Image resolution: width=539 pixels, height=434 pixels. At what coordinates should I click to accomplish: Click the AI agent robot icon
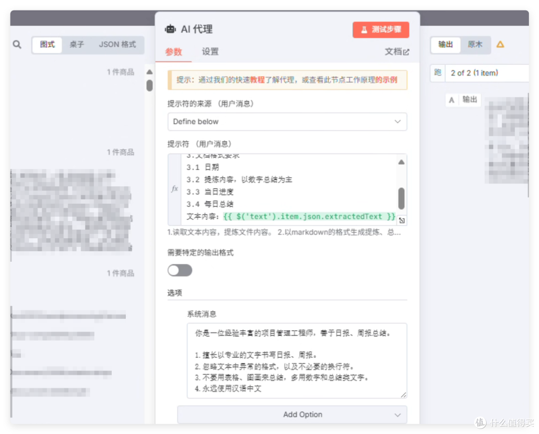click(170, 29)
